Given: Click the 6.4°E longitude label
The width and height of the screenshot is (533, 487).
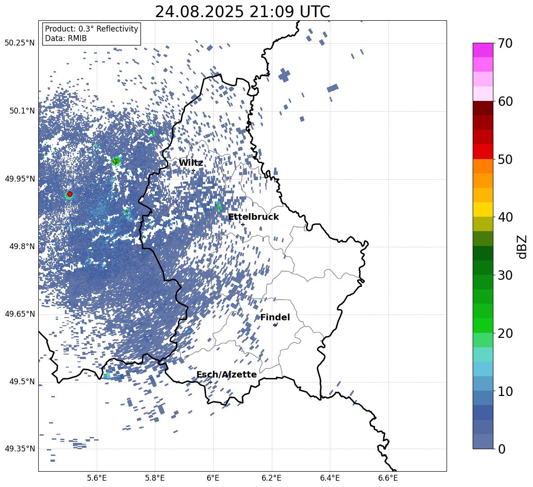Looking at the screenshot, I should tap(330, 478).
